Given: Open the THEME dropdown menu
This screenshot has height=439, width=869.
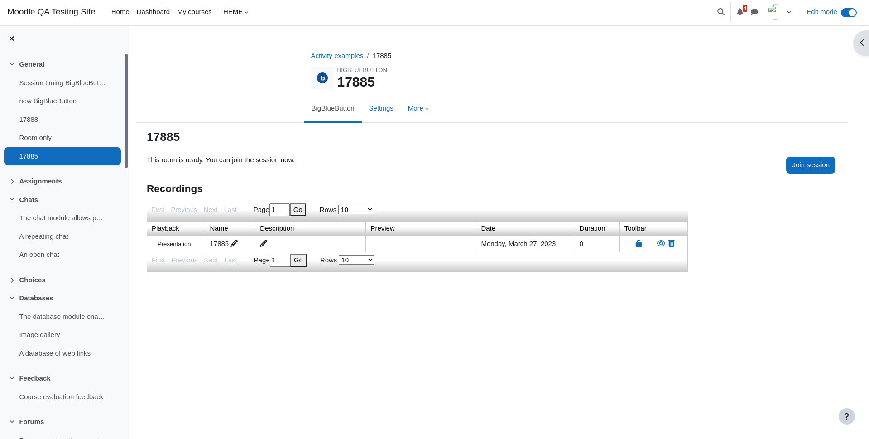Looking at the screenshot, I should coord(234,12).
